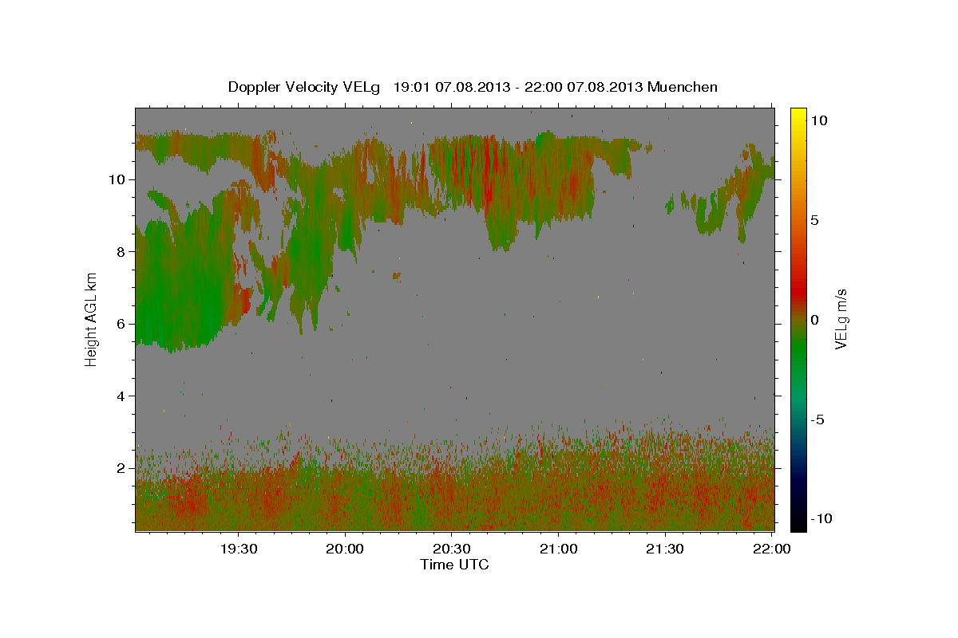The height and width of the screenshot is (638, 958).
Task: Click the plot title "Doppler Velocity VELg"
Action: point(306,87)
